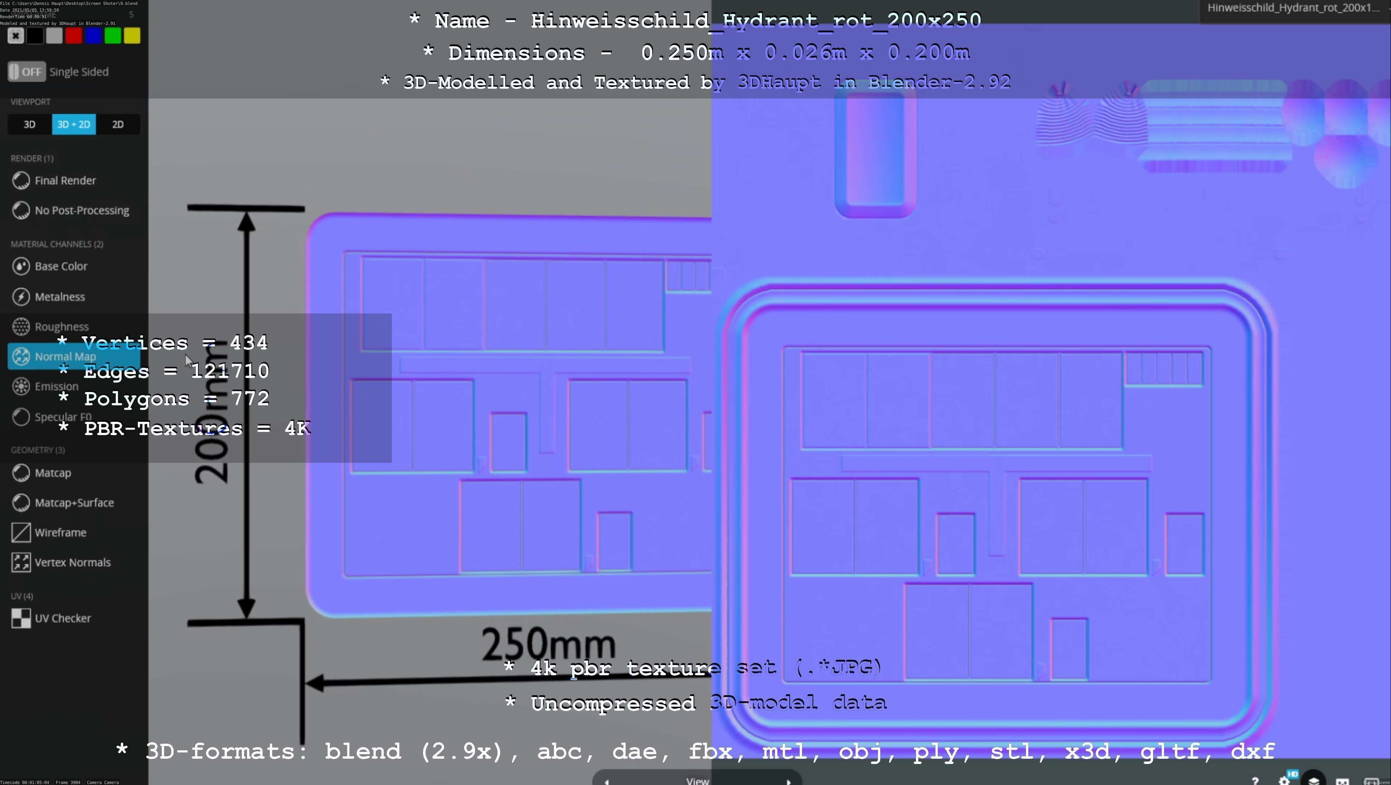This screenshot has height=785, width=1391.
Task: Pick the yellow background swatch
Action: [132, 36]
